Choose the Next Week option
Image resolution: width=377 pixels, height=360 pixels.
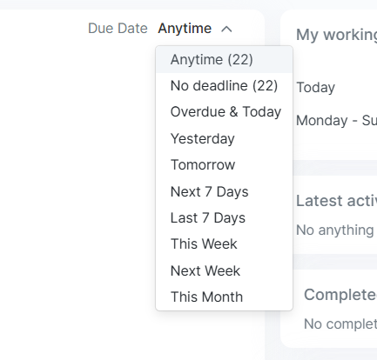coord(224,270)
